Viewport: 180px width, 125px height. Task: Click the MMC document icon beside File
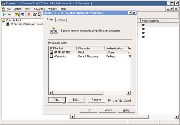tap(4, 9)
